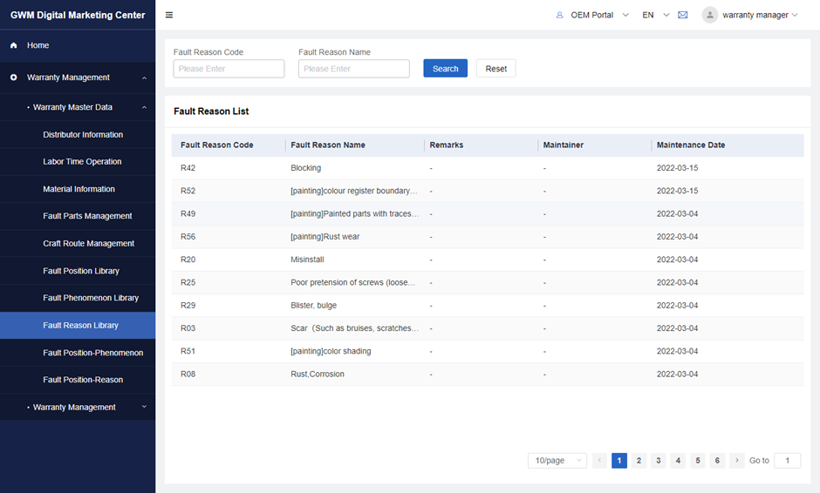
Task: Select code cell R52
Action: coord(188,191)
